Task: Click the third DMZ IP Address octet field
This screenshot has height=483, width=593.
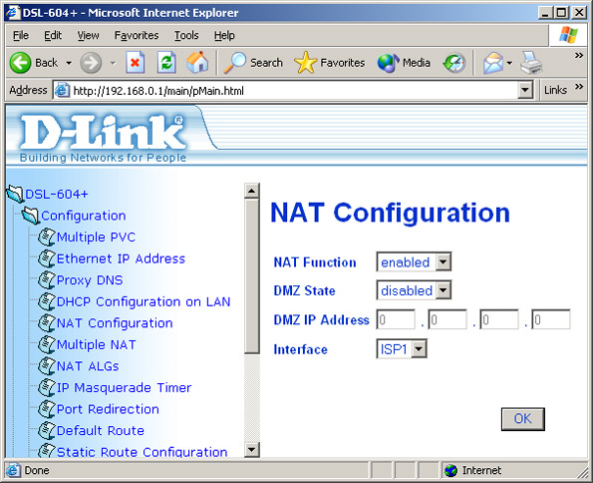Action: click(x=499, y=319)
